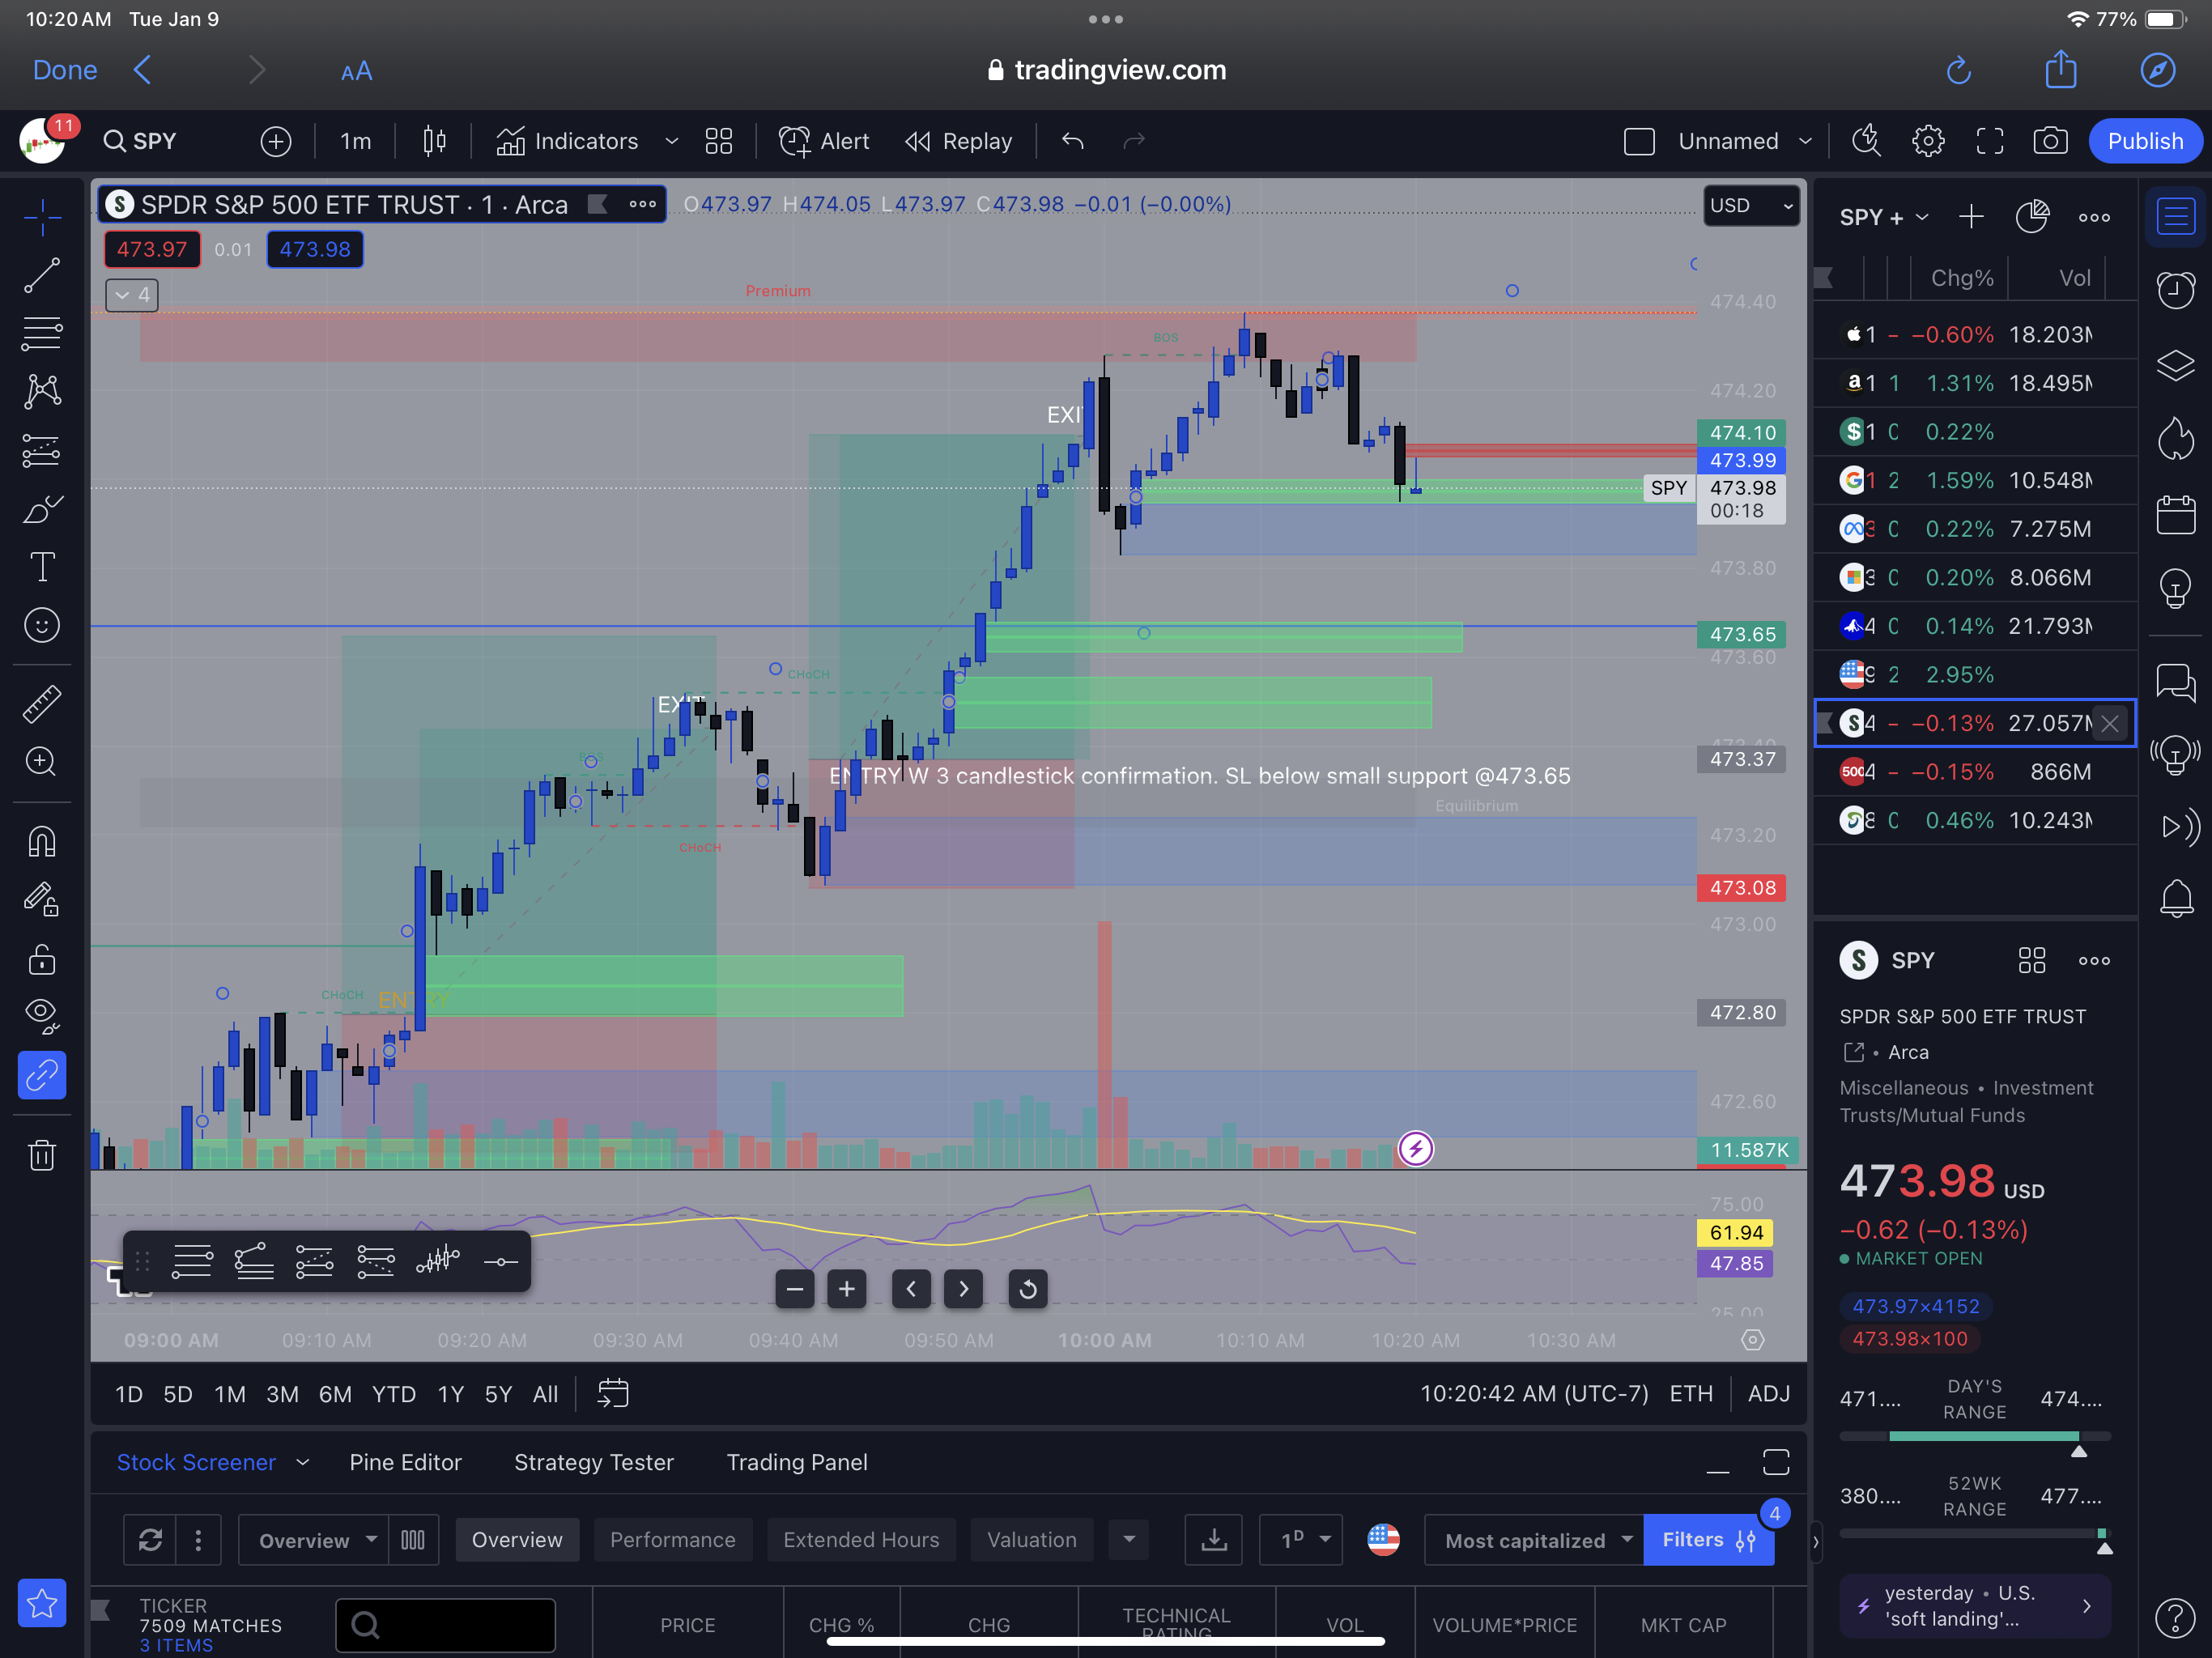The image size is (2212, 1658).
Task: Open chart settings gear in top toolbar
Action: coord(1928,141)
